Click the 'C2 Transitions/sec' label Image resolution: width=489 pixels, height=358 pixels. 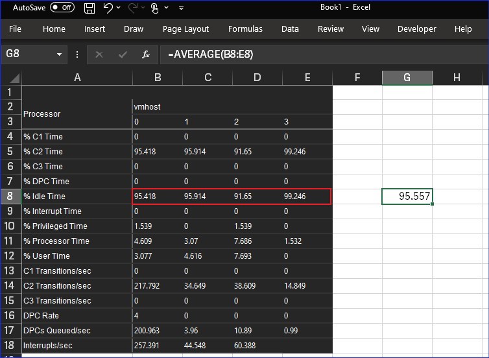[x=57, y=285]
